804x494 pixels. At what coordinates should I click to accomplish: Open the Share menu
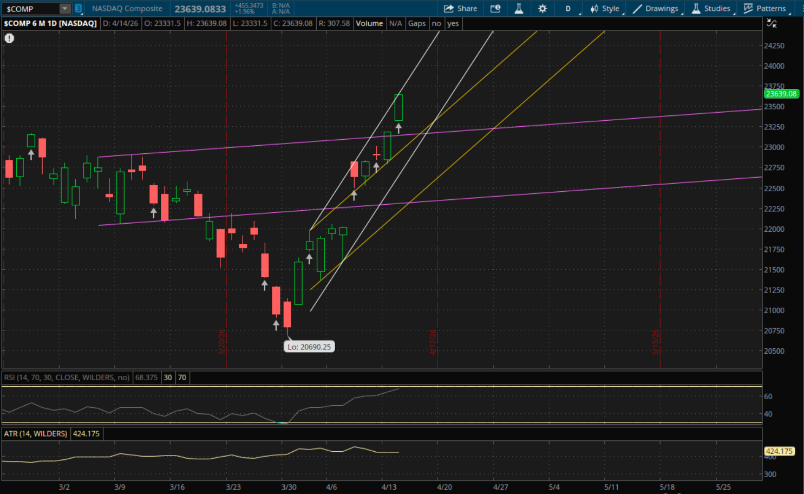coord(460,9)
